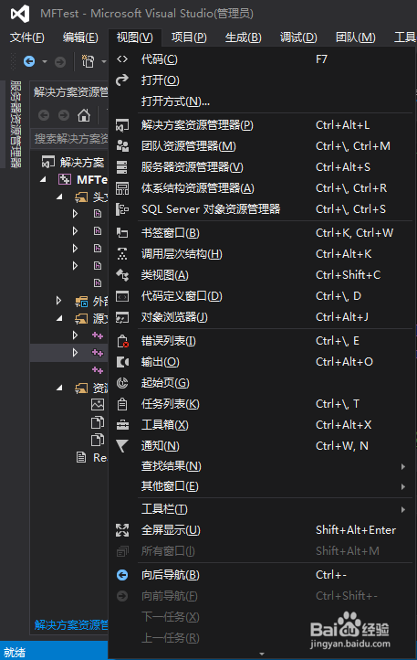Click the Shift+Alt+Enter shortcut text
417x660 pixels.
coord(356,530)
